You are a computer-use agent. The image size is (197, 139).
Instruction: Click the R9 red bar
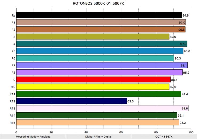pos(93,80)
